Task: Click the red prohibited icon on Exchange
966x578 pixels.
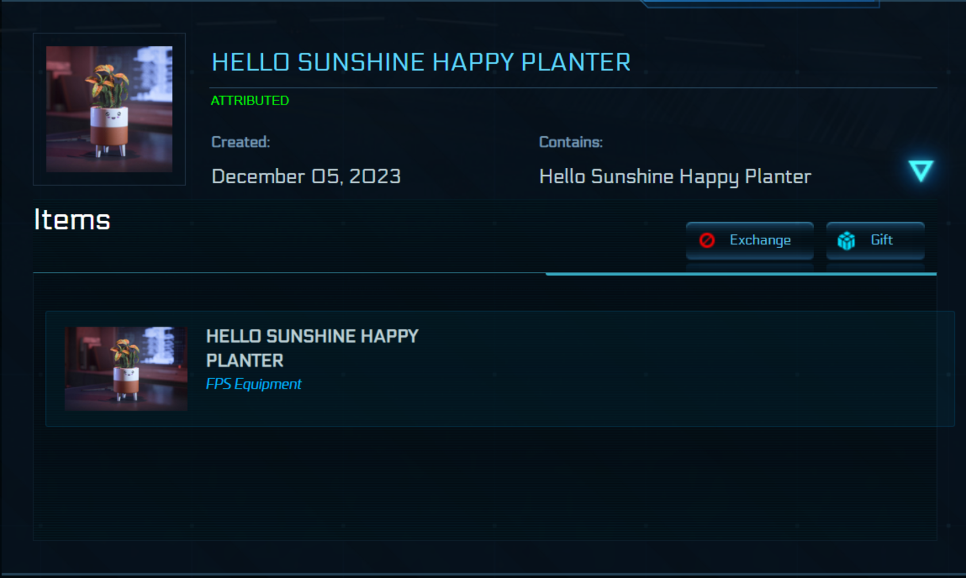Action: (707, 240)
